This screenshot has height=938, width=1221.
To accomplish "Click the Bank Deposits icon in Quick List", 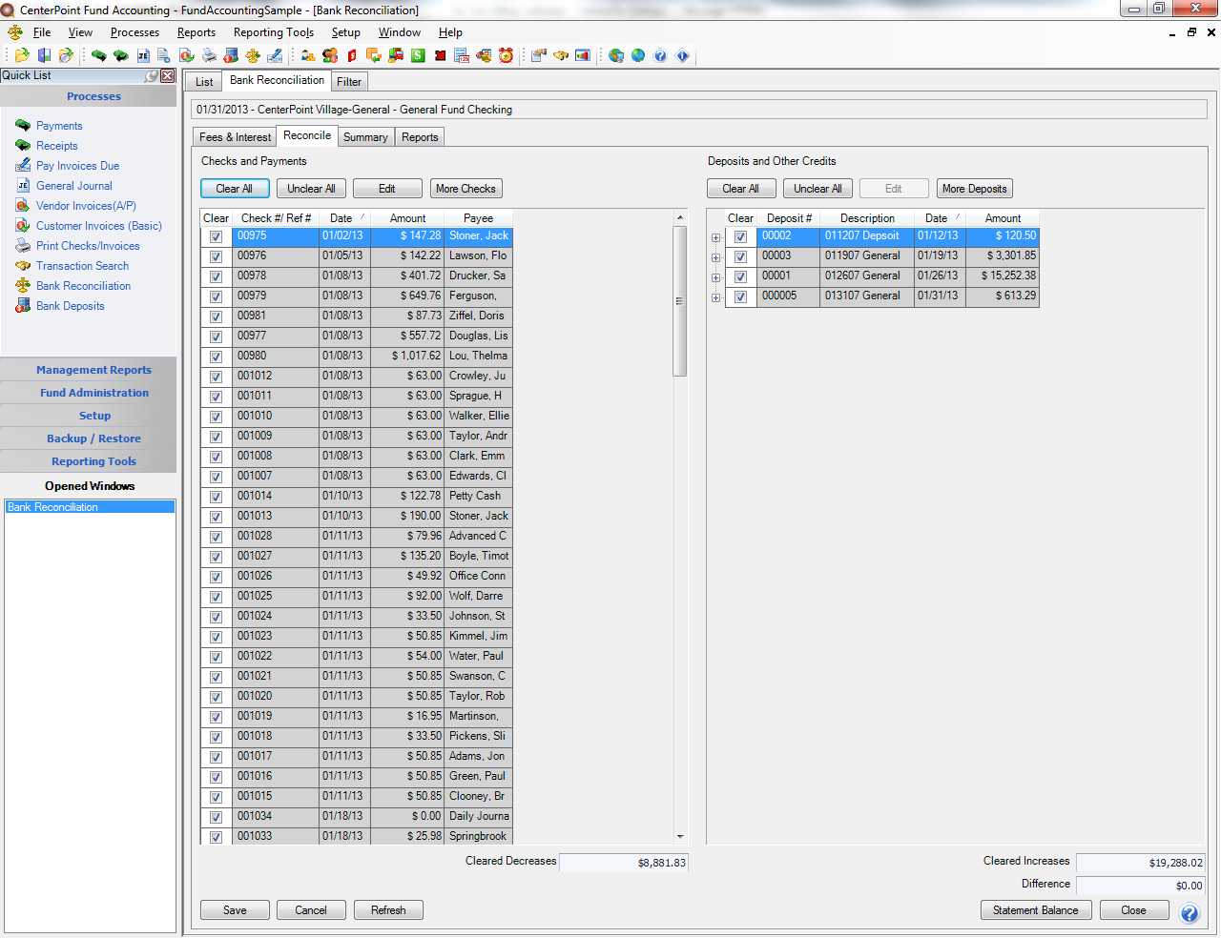I will [23, 306].
